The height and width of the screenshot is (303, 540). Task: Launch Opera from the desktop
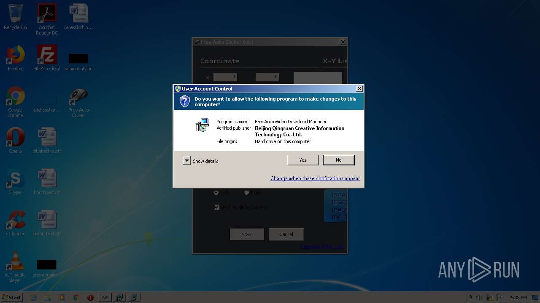[x=15, y=141]
